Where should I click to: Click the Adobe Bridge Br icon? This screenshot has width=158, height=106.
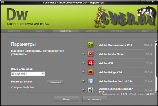[x=91, y=72]
